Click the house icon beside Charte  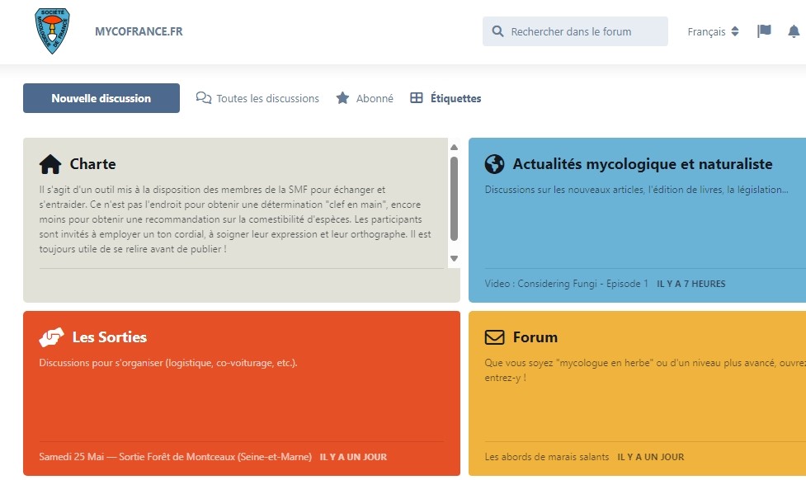point(50,164)
